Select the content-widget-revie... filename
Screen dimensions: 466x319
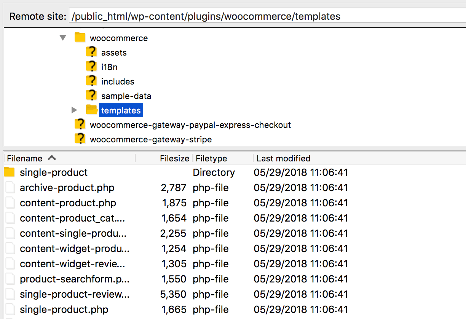pos(72,264)
